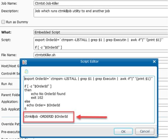
Task: Click the 'fi' line in Script Editor
Action: 25,109
